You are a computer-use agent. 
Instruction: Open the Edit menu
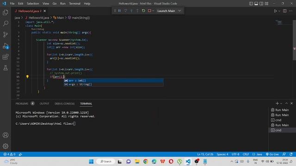pyautogui.click(x=20, y=4)
